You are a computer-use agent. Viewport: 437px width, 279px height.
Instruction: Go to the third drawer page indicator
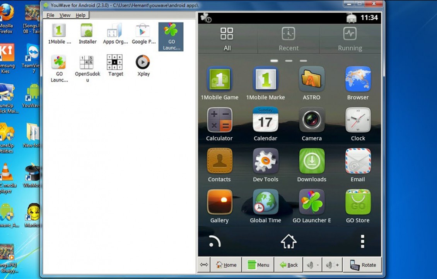(303, 61)
